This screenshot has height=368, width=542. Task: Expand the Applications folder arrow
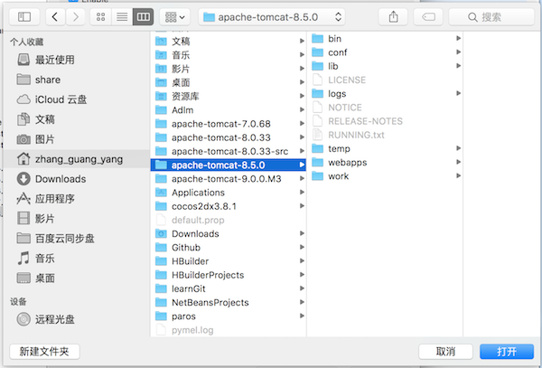(302, 193)
